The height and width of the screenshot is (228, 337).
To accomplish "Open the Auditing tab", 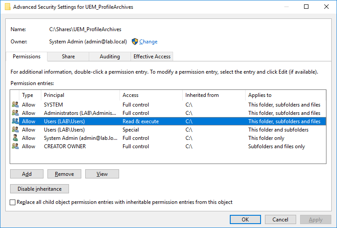I will [110, 57].
